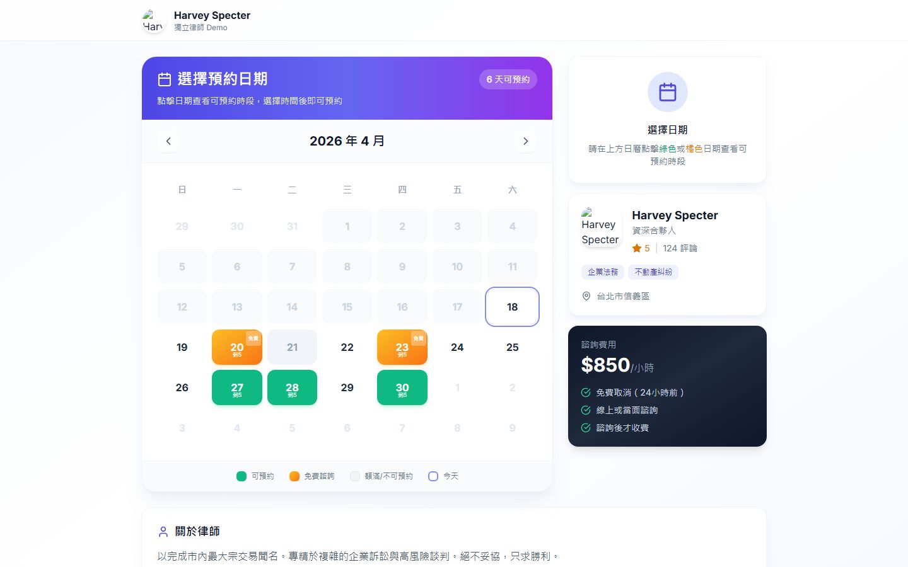Click the 台北市信義區 location text
Viewport: 908px width, 567px height.
623,296
